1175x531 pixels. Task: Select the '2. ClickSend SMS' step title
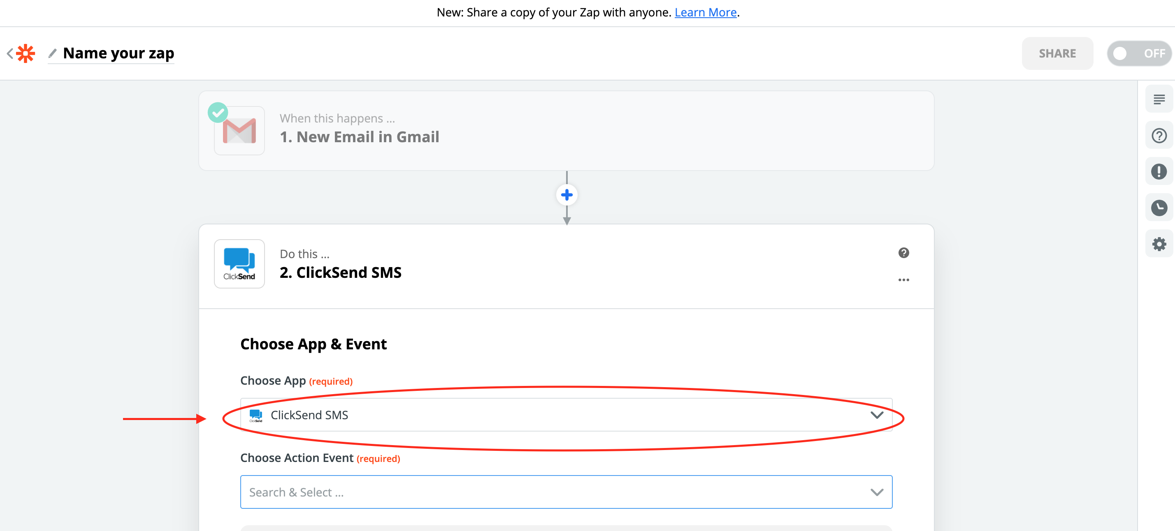point(340,272)
